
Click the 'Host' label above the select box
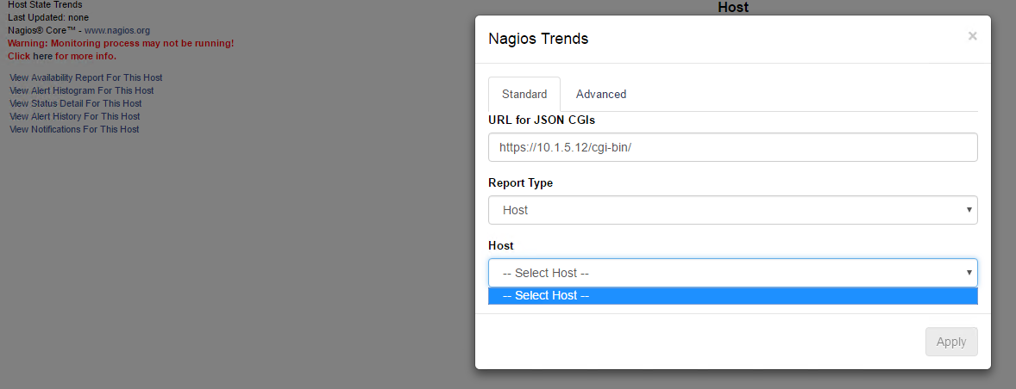point(500,245)
